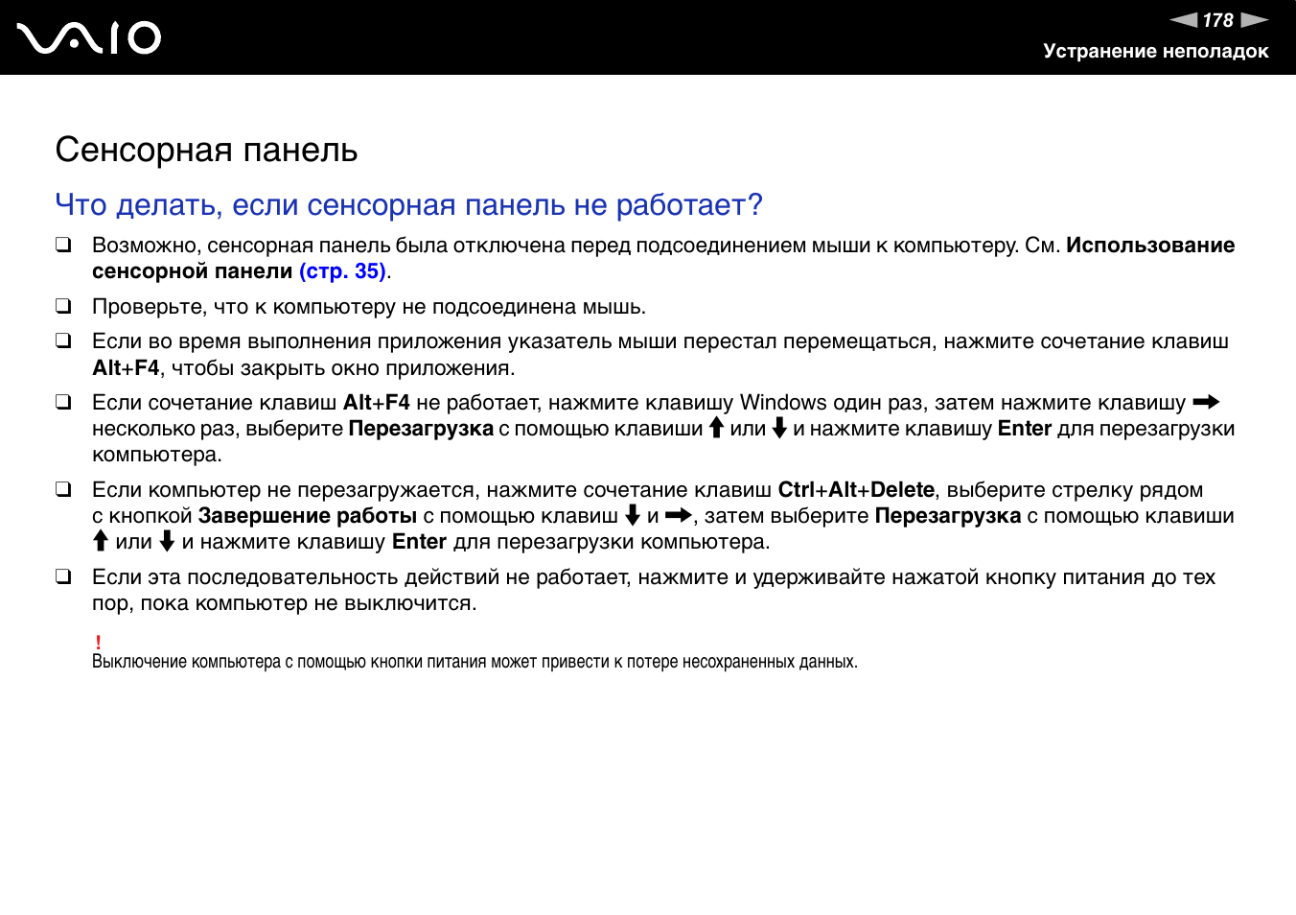Check the bullet beside the power button instruction

pyautogui.click(x=65, y=577)
